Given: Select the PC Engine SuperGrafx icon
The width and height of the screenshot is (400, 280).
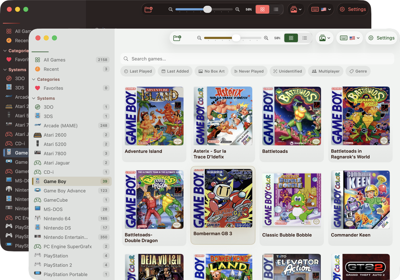Looking at the screenshot, I should [x=38, y=246].
